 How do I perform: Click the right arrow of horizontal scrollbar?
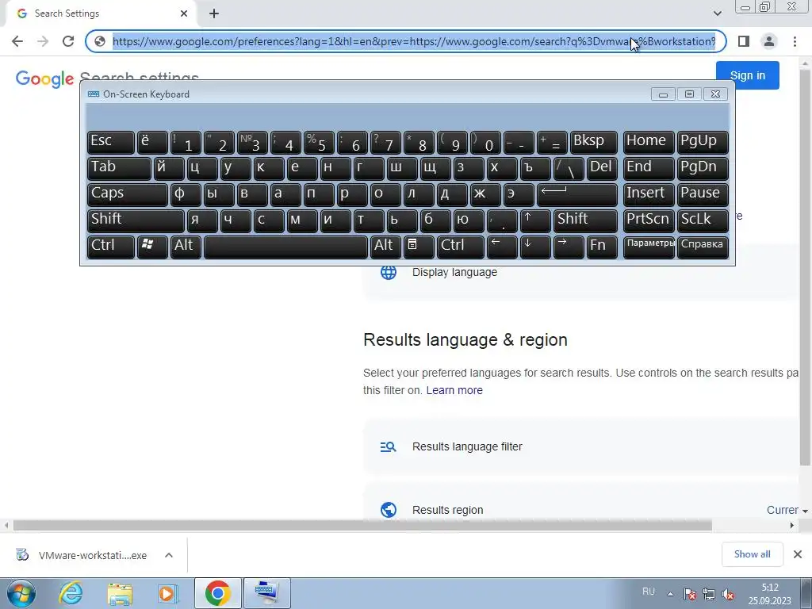(792, 526)
